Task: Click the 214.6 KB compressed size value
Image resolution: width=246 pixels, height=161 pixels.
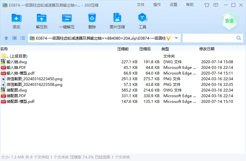Action: tap(151, 90)
